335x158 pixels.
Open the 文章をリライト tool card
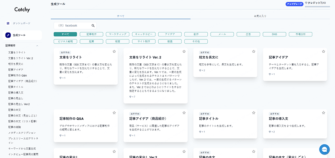(x=86, y=66)
